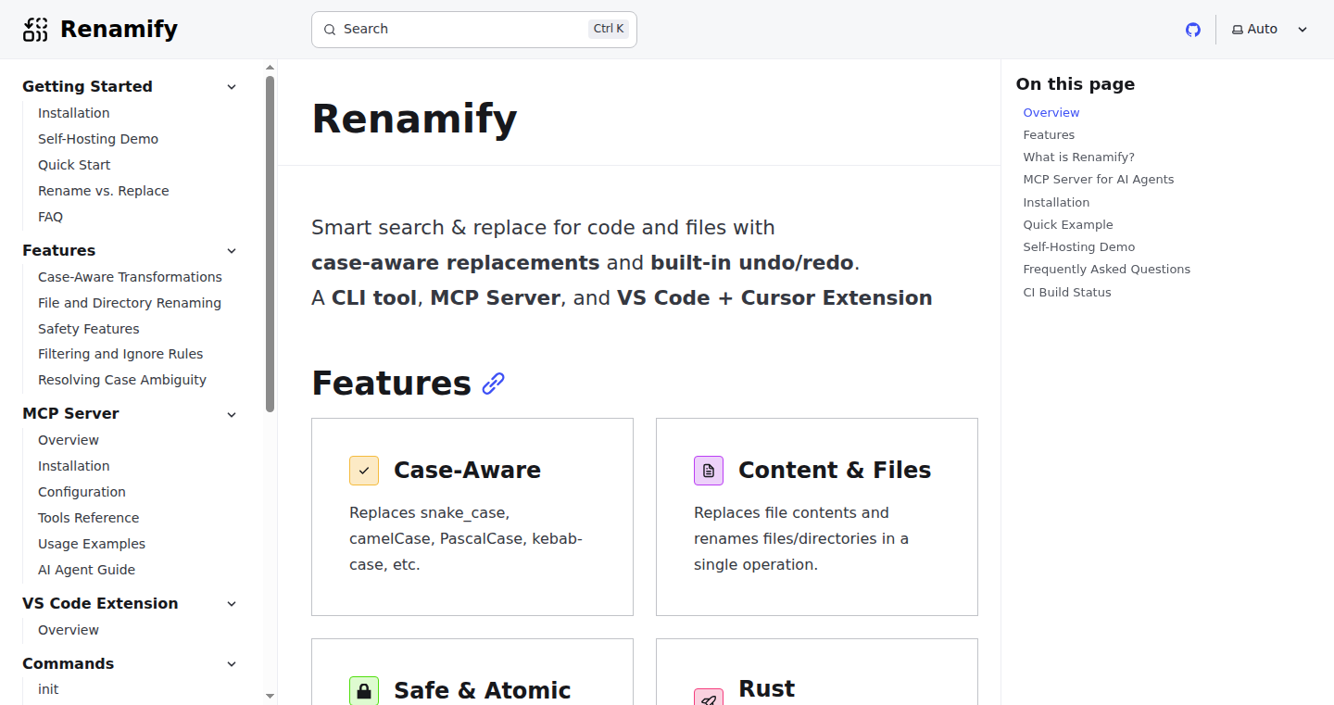Click the sidebar scroll up arrow

(271, 67)
